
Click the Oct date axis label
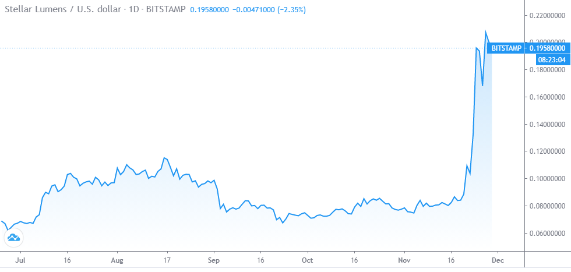pos(308,261)
